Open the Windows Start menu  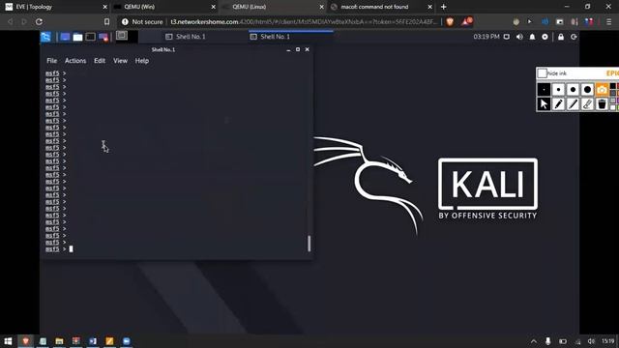[8, 341]
